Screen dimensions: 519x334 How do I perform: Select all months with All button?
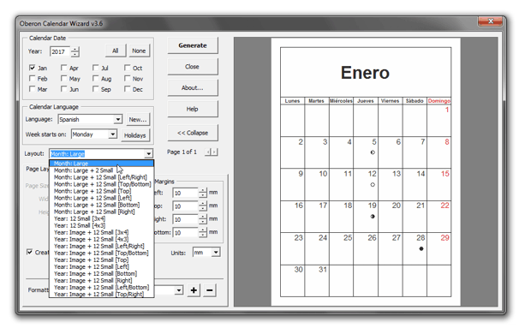point(115,51)
